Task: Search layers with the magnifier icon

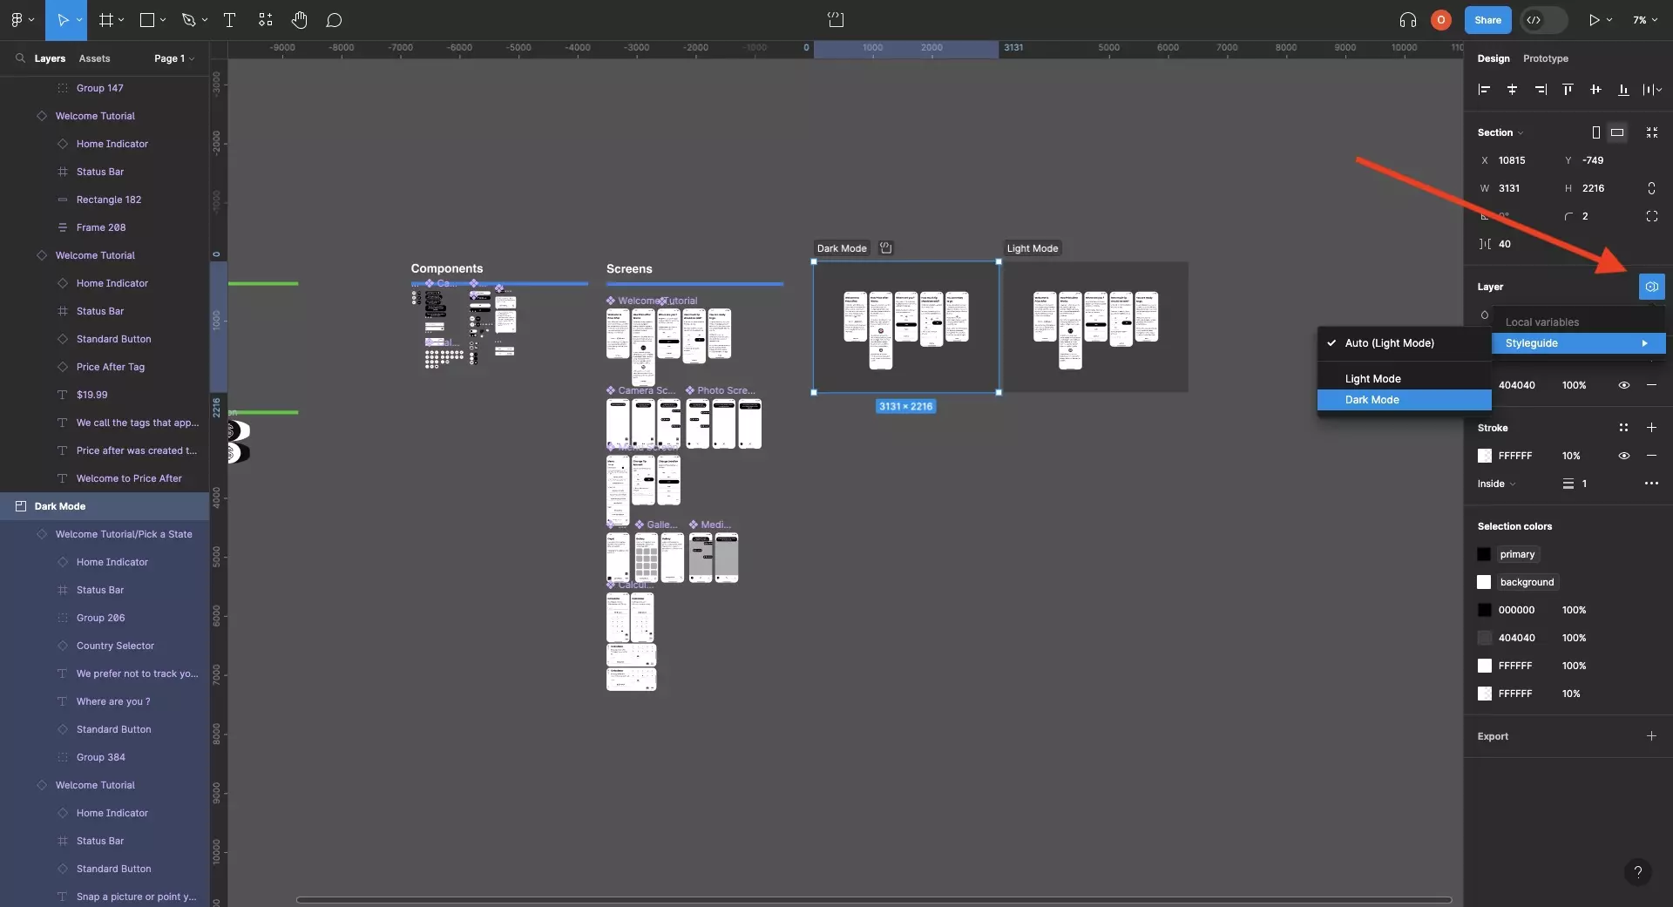Action: pos(20,58)
